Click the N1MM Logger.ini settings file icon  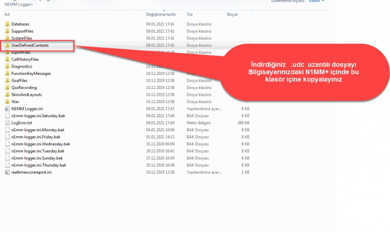point(7,109)
